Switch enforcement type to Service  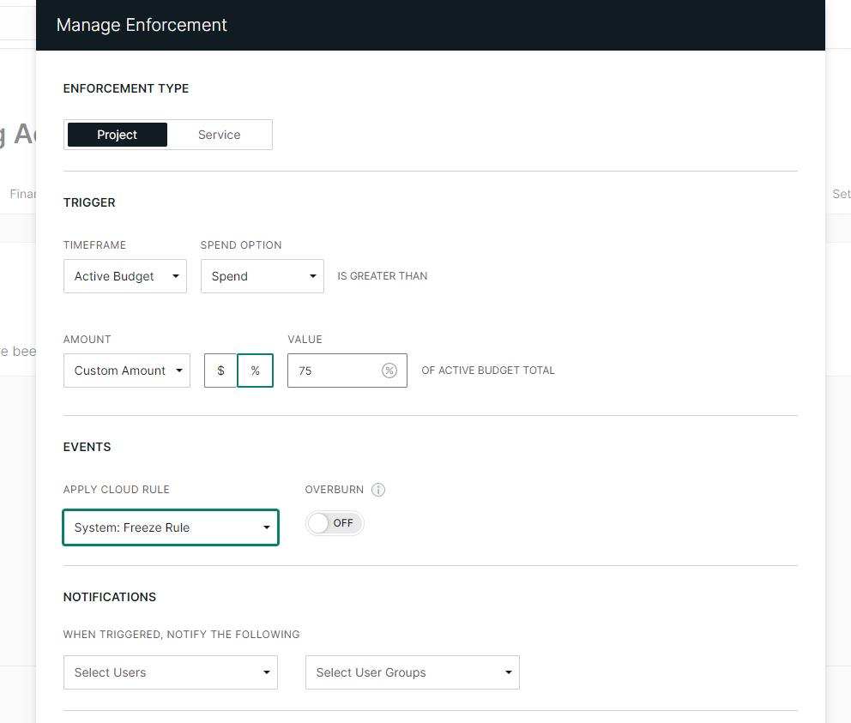pyautogui.click(x=220, y=135)
